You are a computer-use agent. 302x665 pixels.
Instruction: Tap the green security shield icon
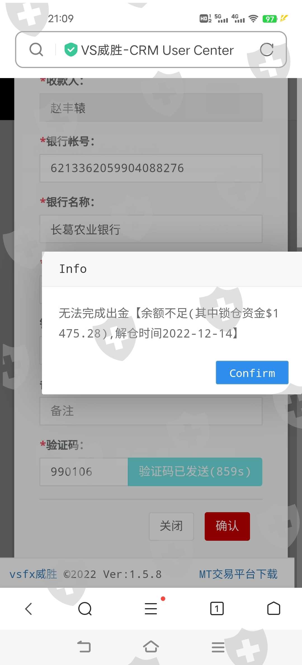(x=71, y=50)
